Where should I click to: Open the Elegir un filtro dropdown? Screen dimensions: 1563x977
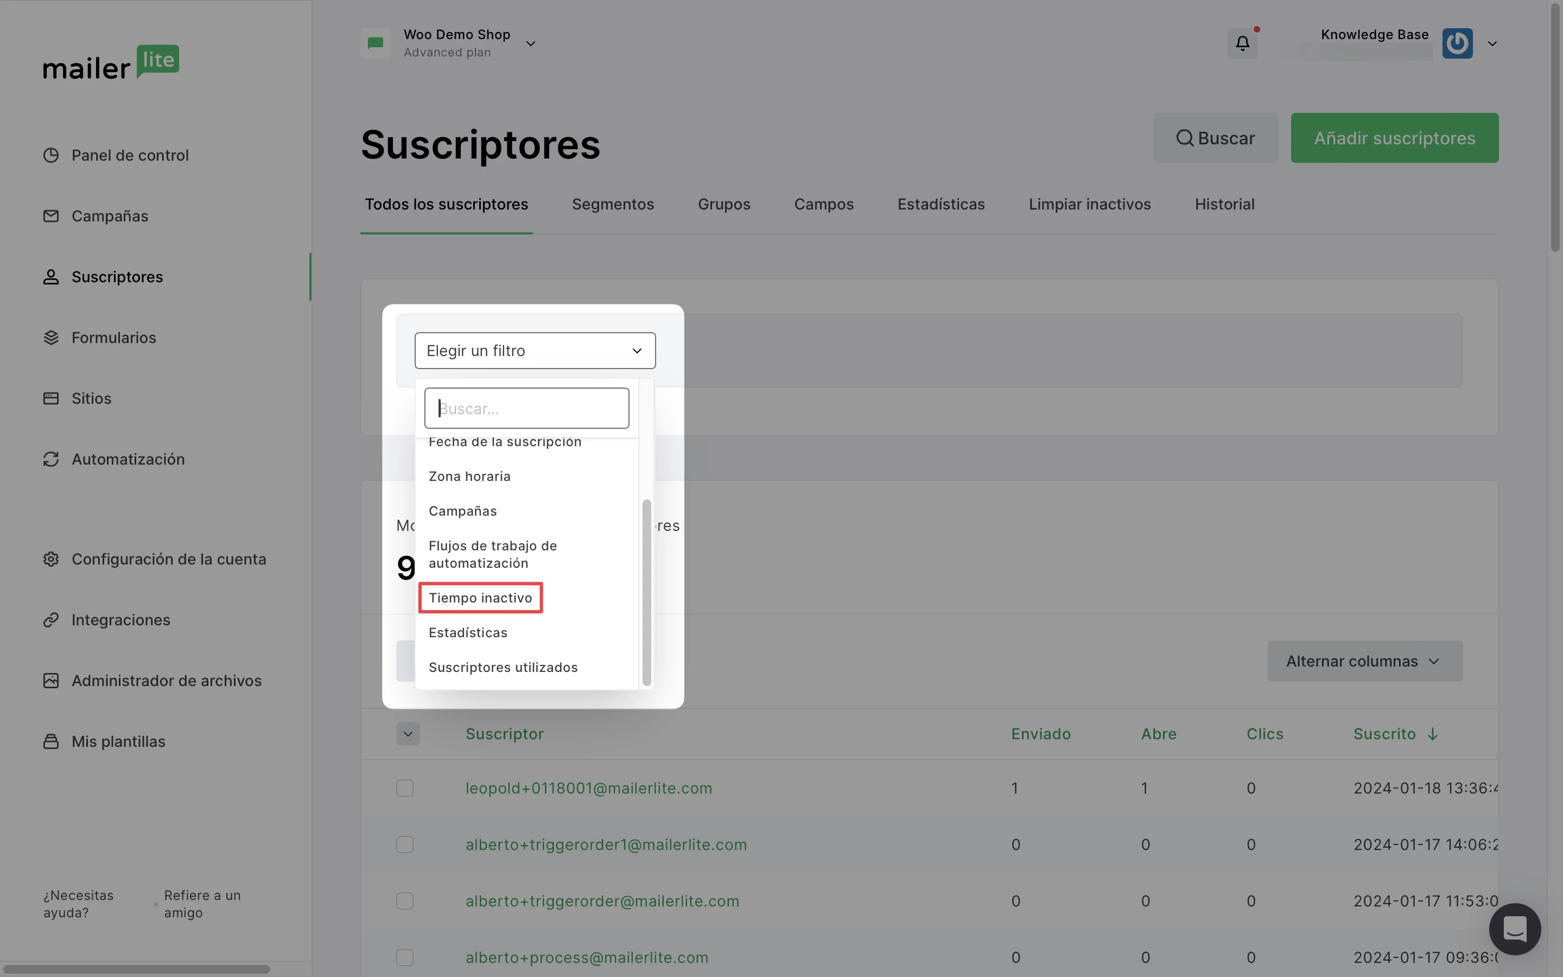[535, 350]
